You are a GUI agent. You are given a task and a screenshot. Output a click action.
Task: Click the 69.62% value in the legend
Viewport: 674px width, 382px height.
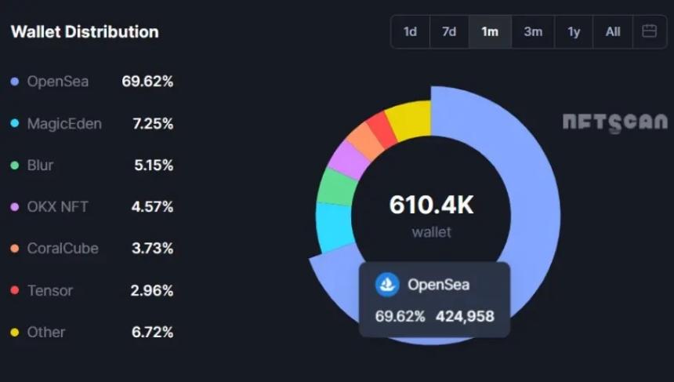tap(147, 82)
